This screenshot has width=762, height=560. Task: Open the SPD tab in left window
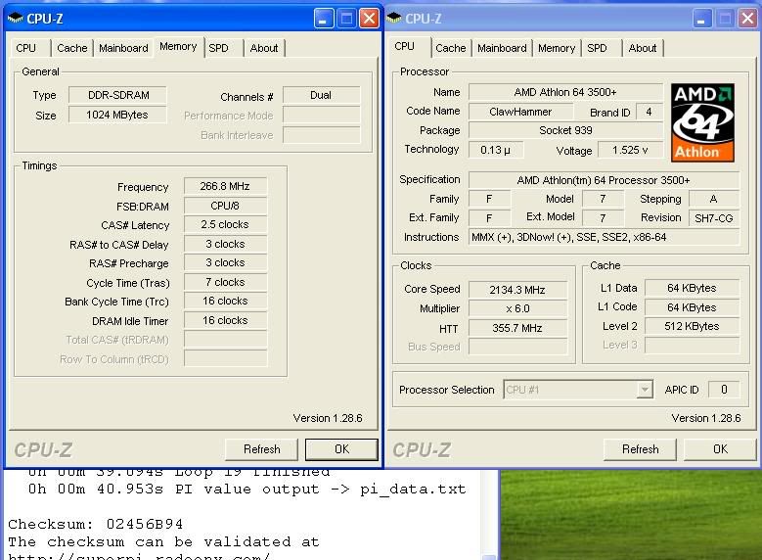[219, 48]
